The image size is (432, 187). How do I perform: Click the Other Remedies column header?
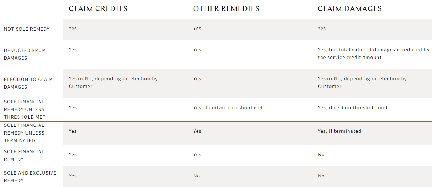click(x=226, y=8)
